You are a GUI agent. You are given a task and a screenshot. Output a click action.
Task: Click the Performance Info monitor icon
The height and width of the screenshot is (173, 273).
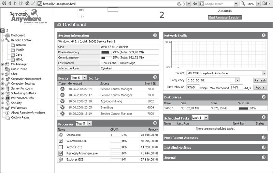pos(8,98)
